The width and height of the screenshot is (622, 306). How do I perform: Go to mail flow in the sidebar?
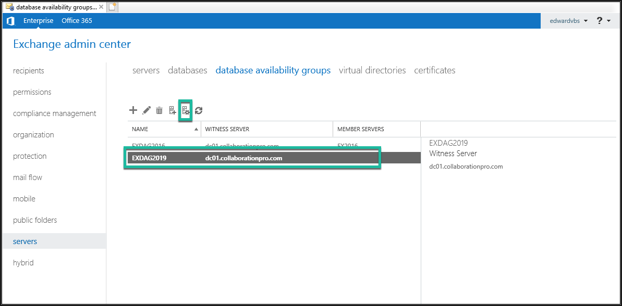pos(28,177)
